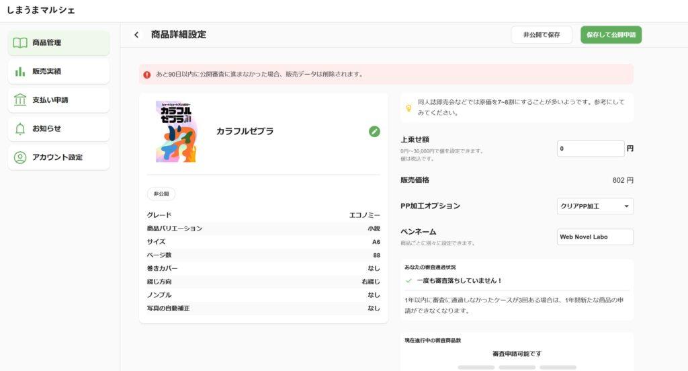Open the 支払い申請 menu item
Viewport: 688px width, 371px height.
tap(59, 100)
